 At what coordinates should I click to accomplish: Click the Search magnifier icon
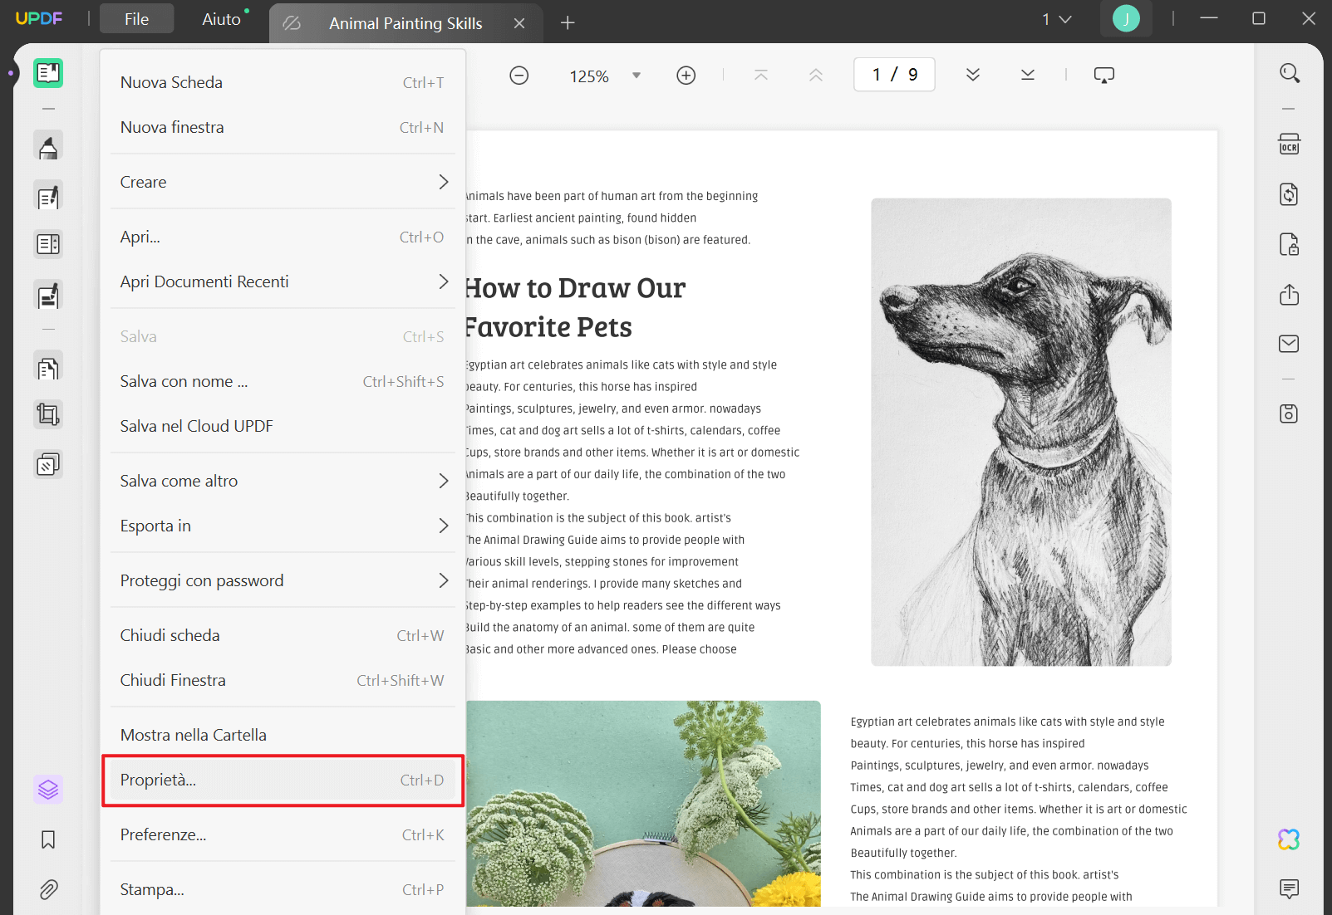[x=1289, y=73]
